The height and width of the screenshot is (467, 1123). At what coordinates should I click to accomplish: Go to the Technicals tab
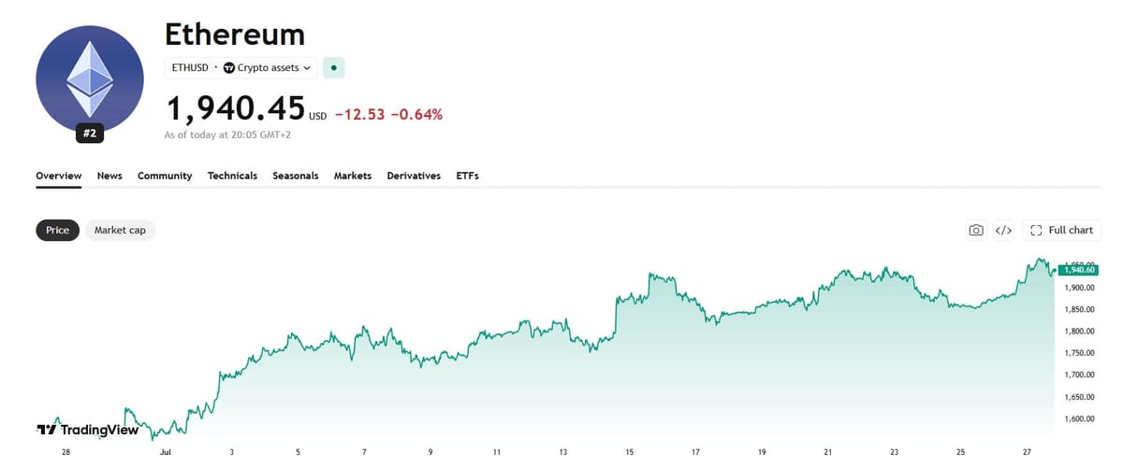[232, 176]
